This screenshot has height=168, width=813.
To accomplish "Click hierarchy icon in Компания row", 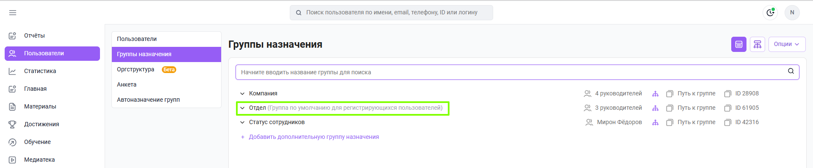I will [x=655, y=94].
